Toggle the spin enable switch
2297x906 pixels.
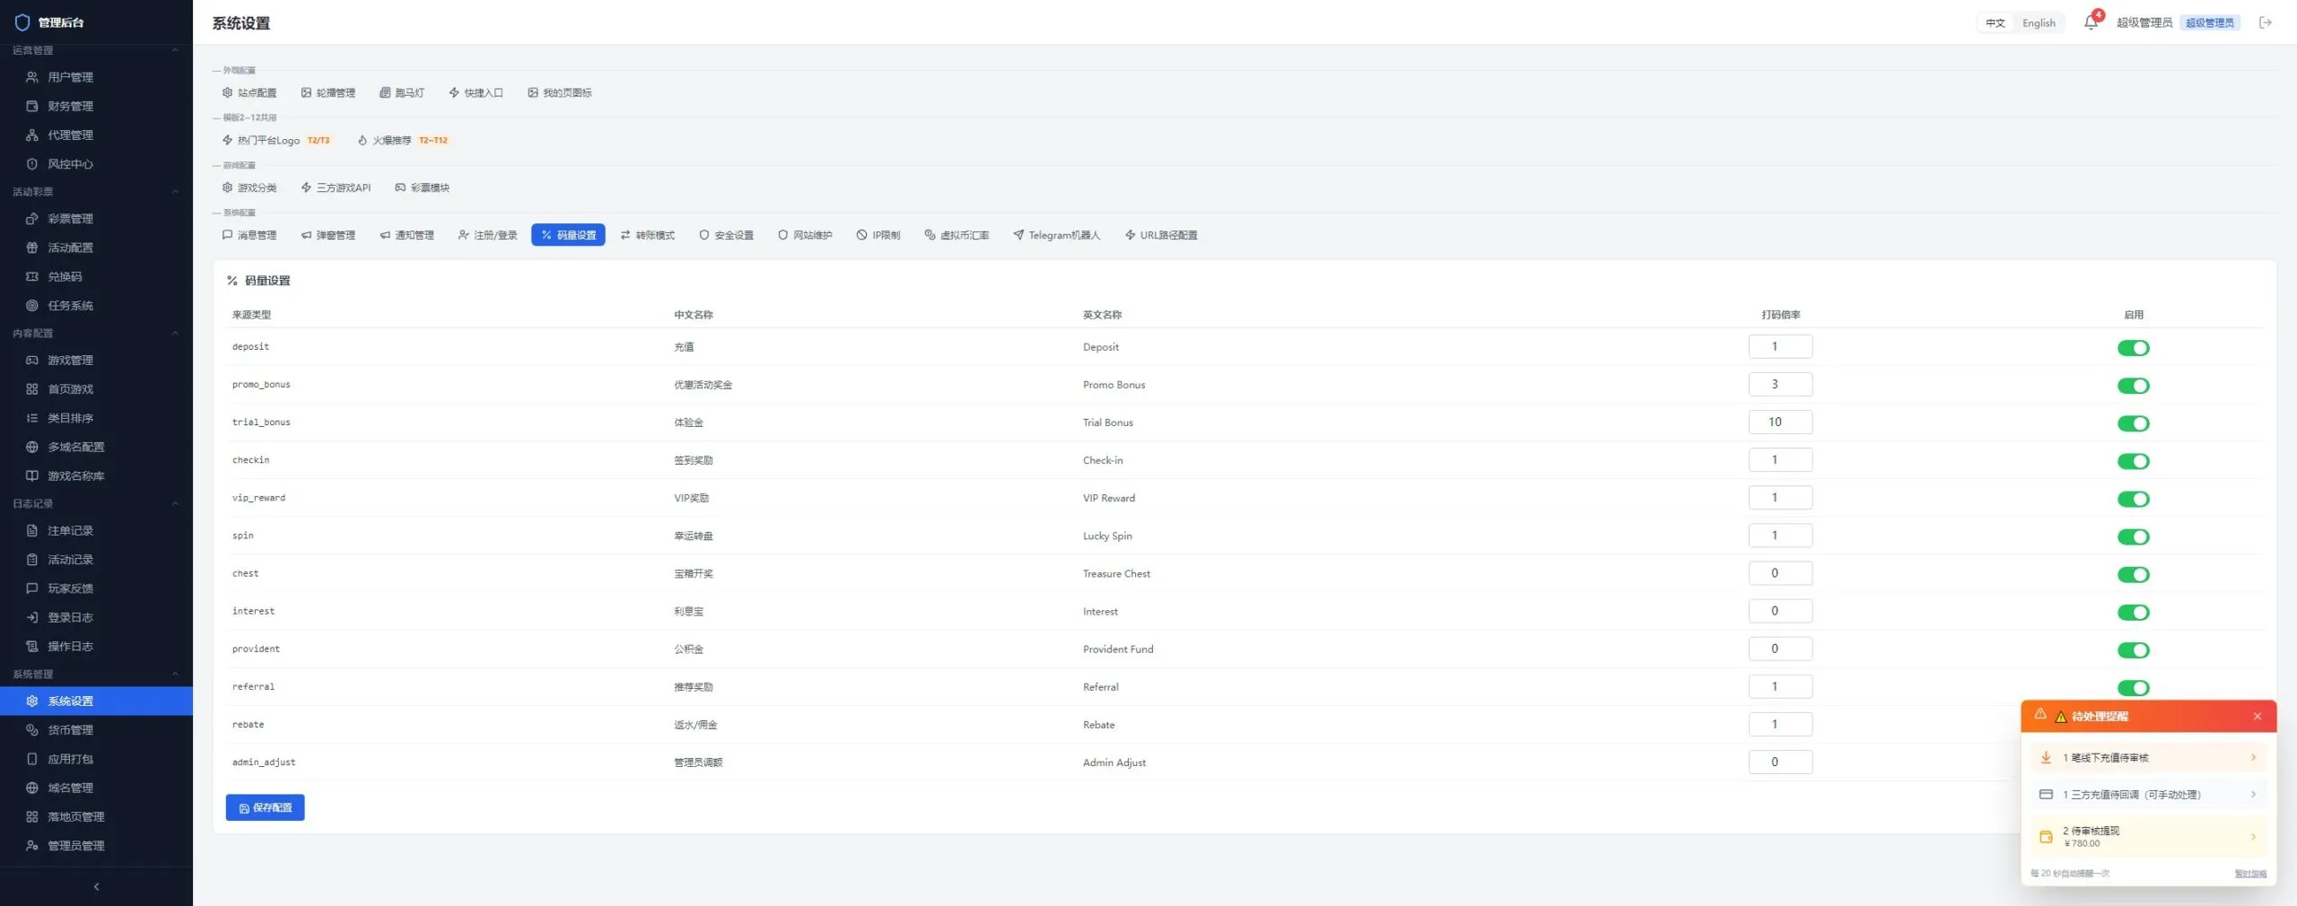point(2133,536)
